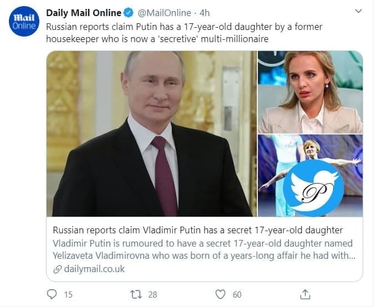Open the large Putin photo
376x307 pixels.
coord(151,133)
